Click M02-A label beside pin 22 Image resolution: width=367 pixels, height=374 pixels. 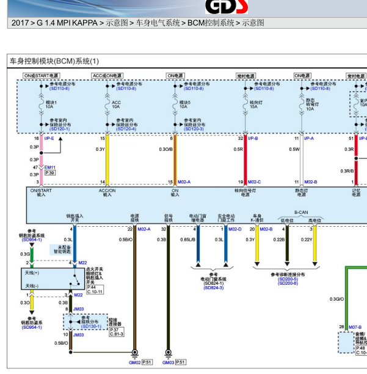pyautogui.click(x=144, y=229)
